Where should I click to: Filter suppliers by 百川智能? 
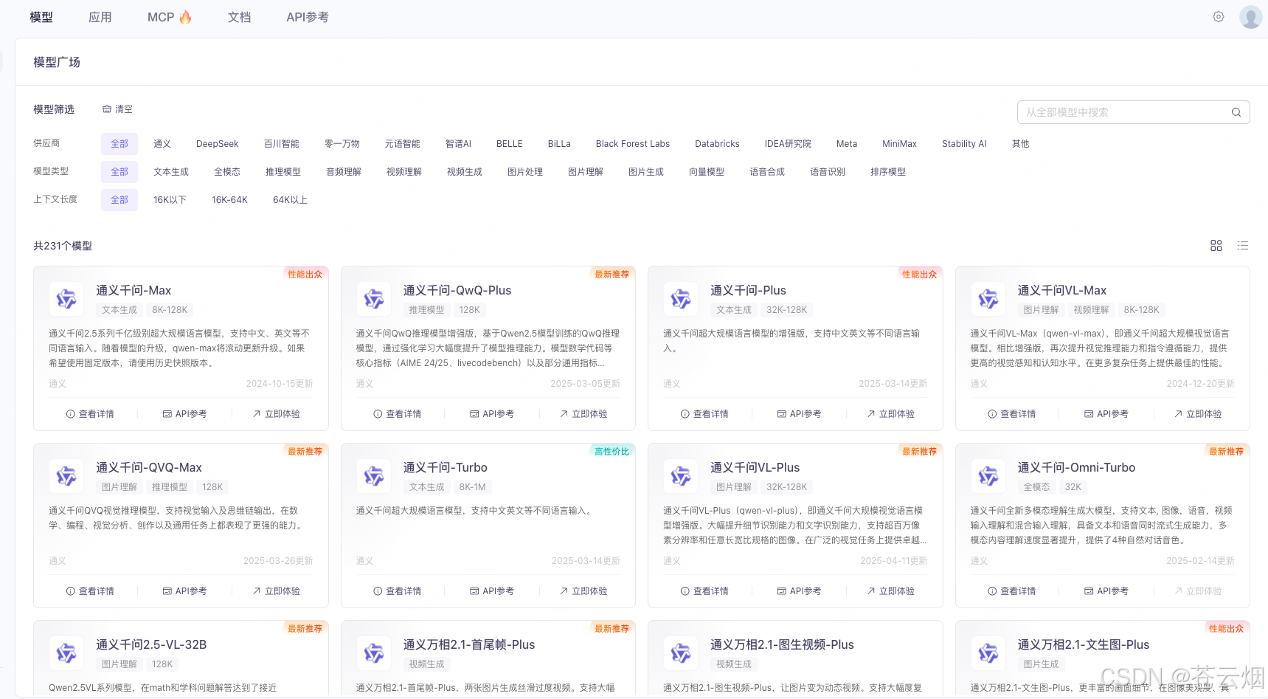click(x=282, y=144)
